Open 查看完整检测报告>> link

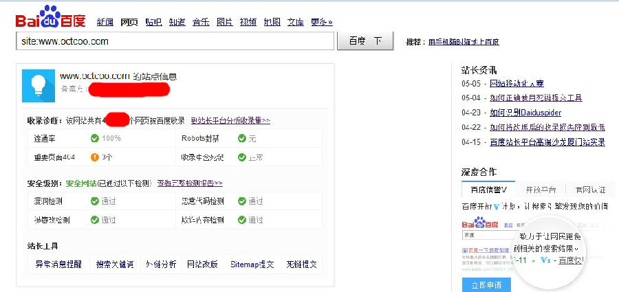click(x=190, y=183)
